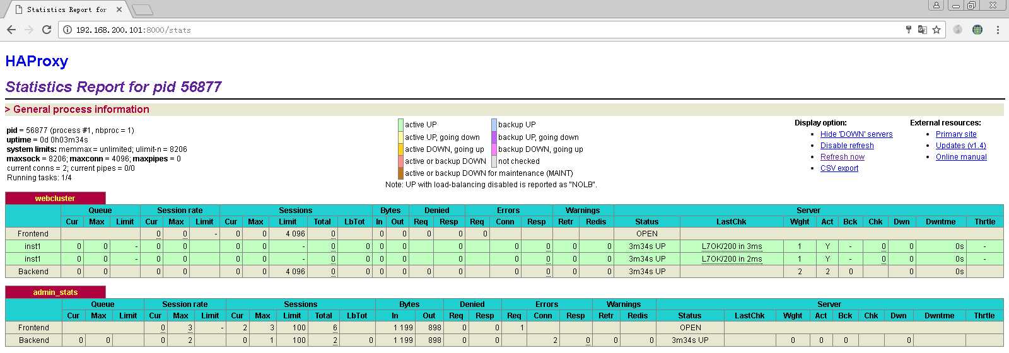Click the webcluster Backend row label

tap(33, 272)
